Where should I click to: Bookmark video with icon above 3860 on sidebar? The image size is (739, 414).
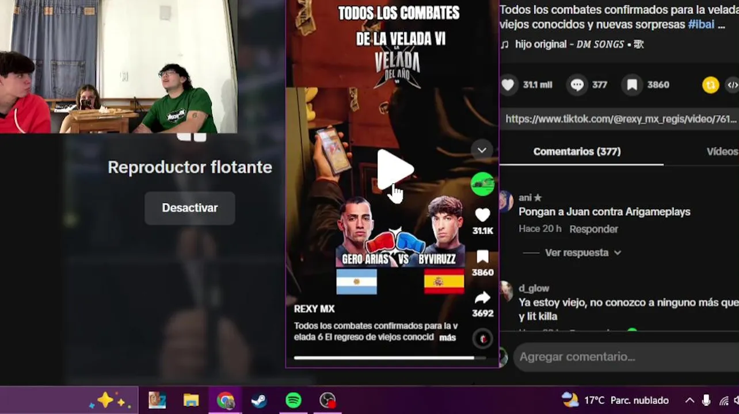(482, 256)
